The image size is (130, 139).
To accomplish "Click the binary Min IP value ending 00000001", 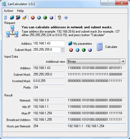I will click(x=96, y=107).
